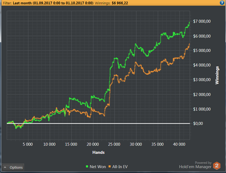
Task: Click the orange All-In EV color swatch
Action: [109, 167]
